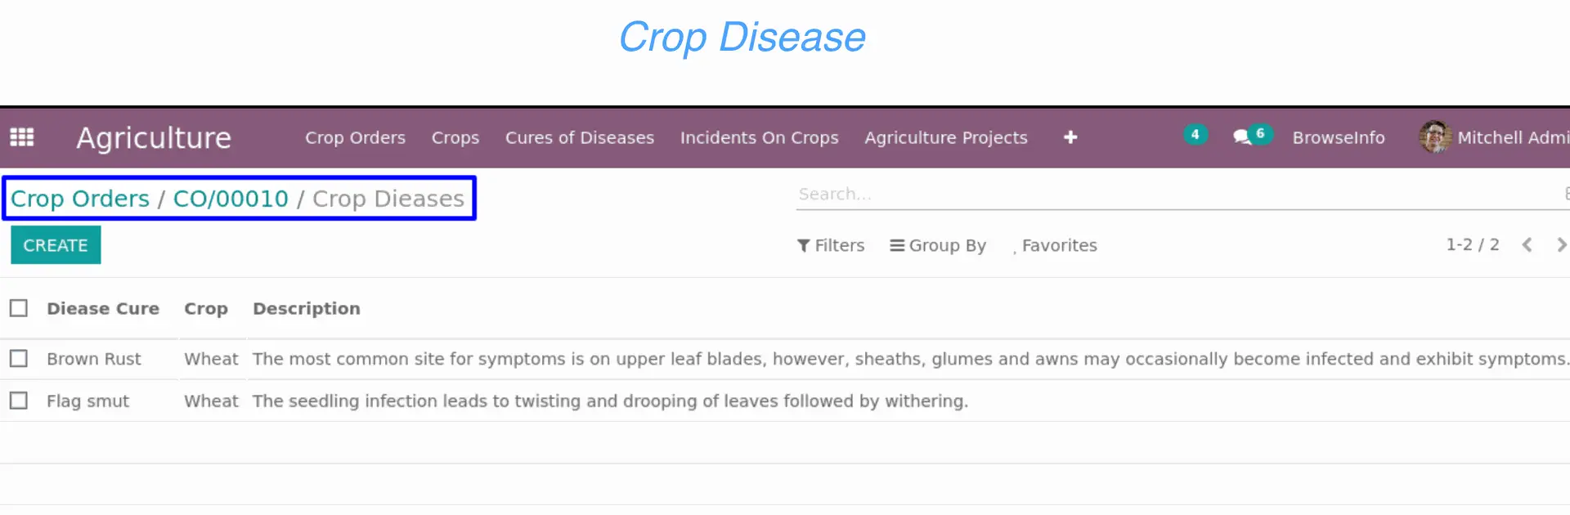The width and height of the screenshot is (1570, 515).
Task: Go to previous page arrow
Action: tap(1527, 244)
